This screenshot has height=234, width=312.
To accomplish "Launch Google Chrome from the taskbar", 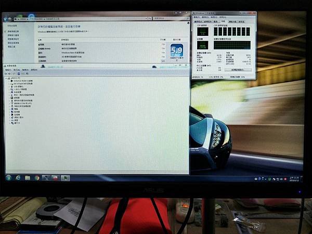I will (37, 178).
